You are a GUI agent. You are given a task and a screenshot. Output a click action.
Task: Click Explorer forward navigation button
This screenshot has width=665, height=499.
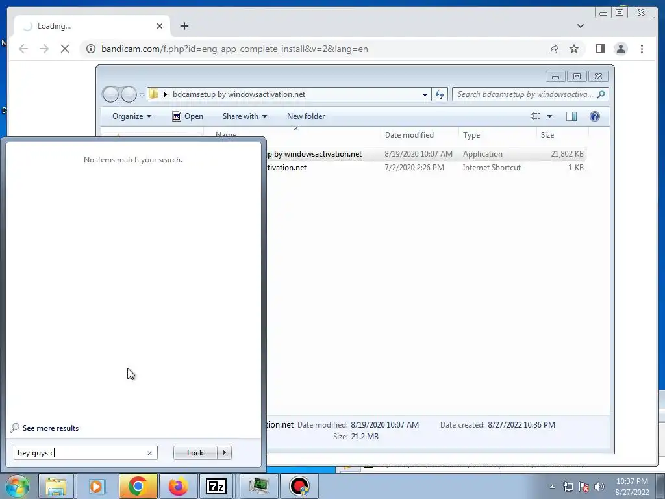click(x=129, y=94)
